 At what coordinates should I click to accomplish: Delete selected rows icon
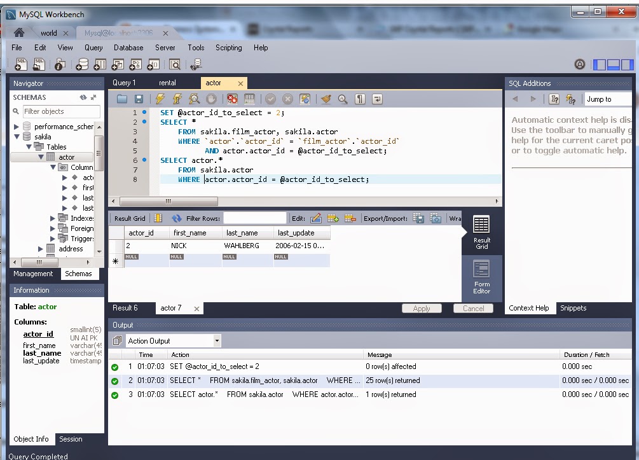pos(350,218)
